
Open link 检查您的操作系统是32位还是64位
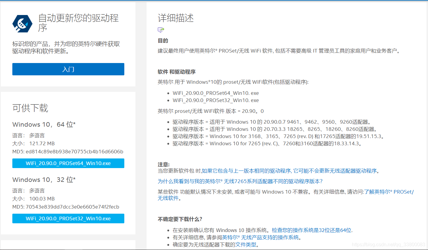pyautogui.click(x=311, y=230)
